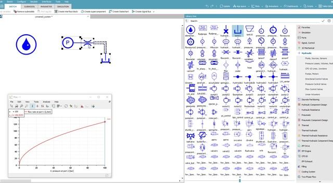Select Linear Actuators subcategory
Image resolution: width=333 pixels, height=187 pixels.
pos(312,95)
